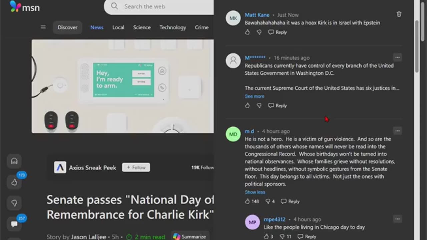Click the Summarize button
427x240 pixels.
pyautogui.click(x=190, y=236)
